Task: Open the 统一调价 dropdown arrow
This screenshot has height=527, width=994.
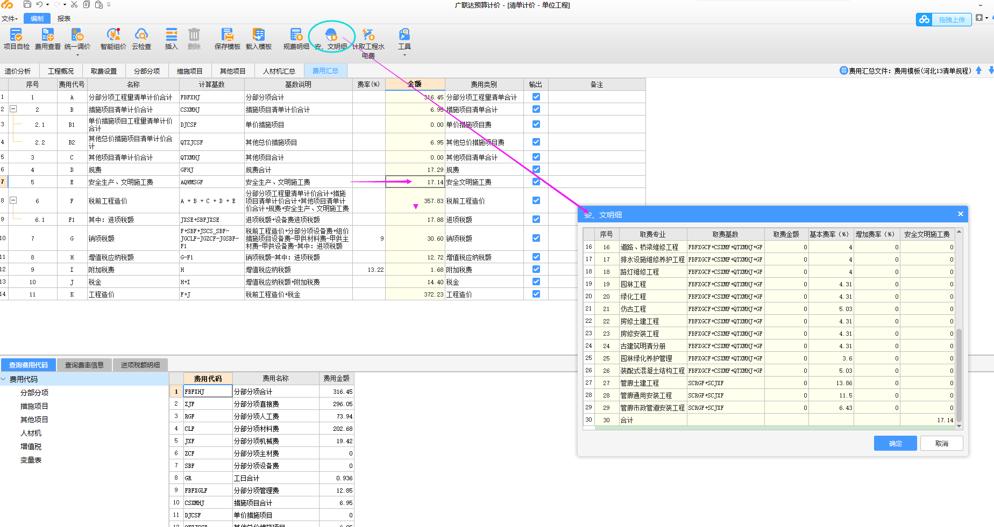Action: click(x=77, y=55)
